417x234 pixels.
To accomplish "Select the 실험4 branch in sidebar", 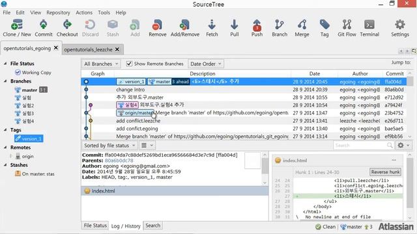I will (x=25, y=121).
